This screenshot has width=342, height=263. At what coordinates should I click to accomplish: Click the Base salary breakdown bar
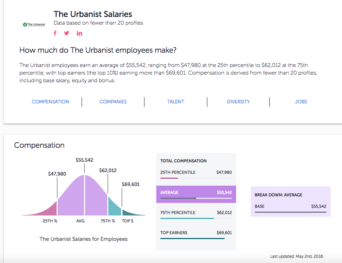[290, 212]
